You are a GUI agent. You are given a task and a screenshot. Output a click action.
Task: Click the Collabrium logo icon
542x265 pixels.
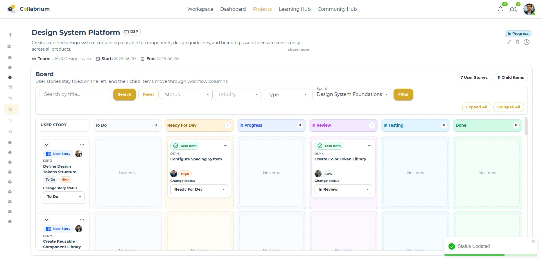(x=11, y=9)
